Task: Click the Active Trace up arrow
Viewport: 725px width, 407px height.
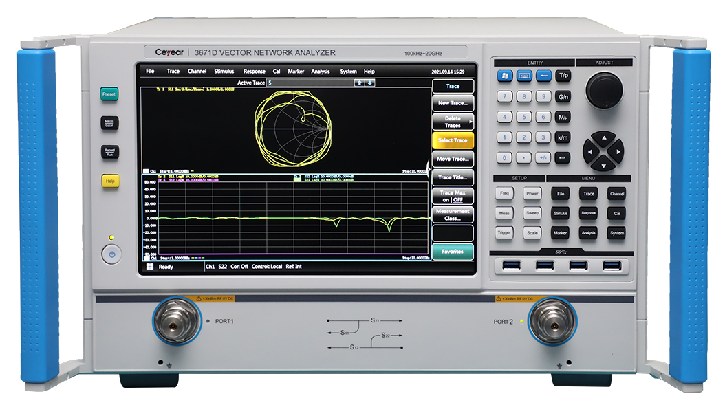Action: tap(358, 82)
